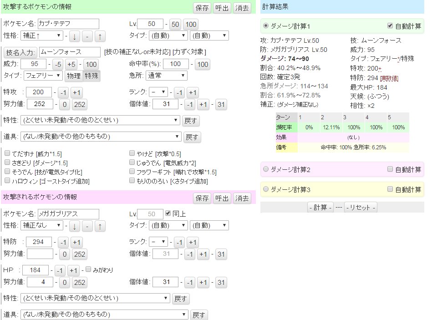432x320 pixels.
Task: Click attacker ポケモン名 input field
Action: coord(68,24)
